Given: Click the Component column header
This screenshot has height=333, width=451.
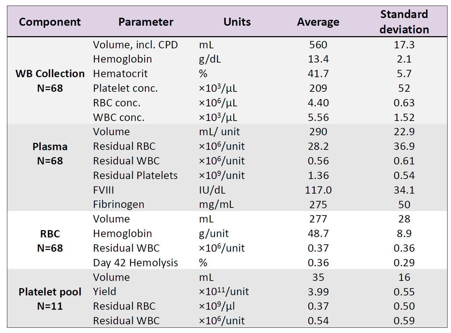Looking at the screenshot, I should pos(50,22).
